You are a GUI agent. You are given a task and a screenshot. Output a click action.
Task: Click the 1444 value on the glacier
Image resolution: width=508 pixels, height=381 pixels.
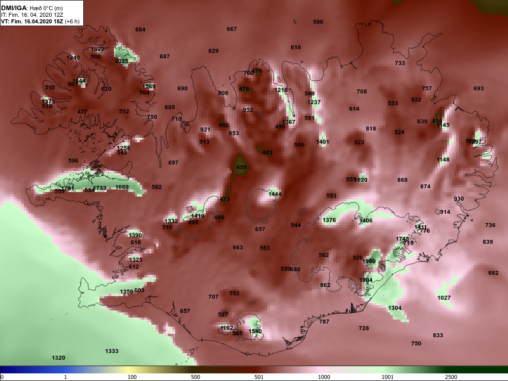pyautogui.click(x=275, y=194)
